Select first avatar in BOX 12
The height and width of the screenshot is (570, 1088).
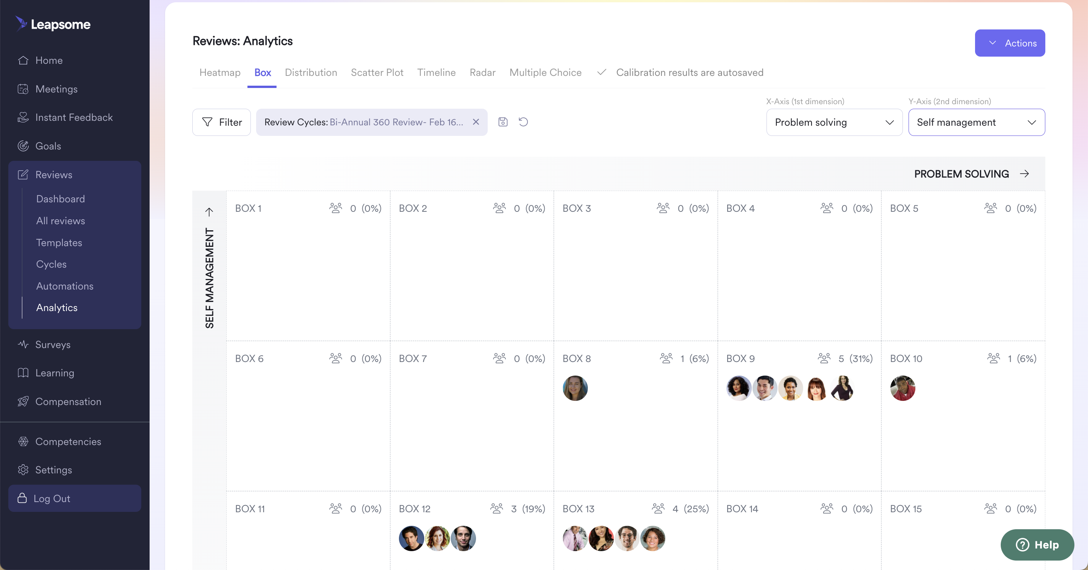coord(411,538)
